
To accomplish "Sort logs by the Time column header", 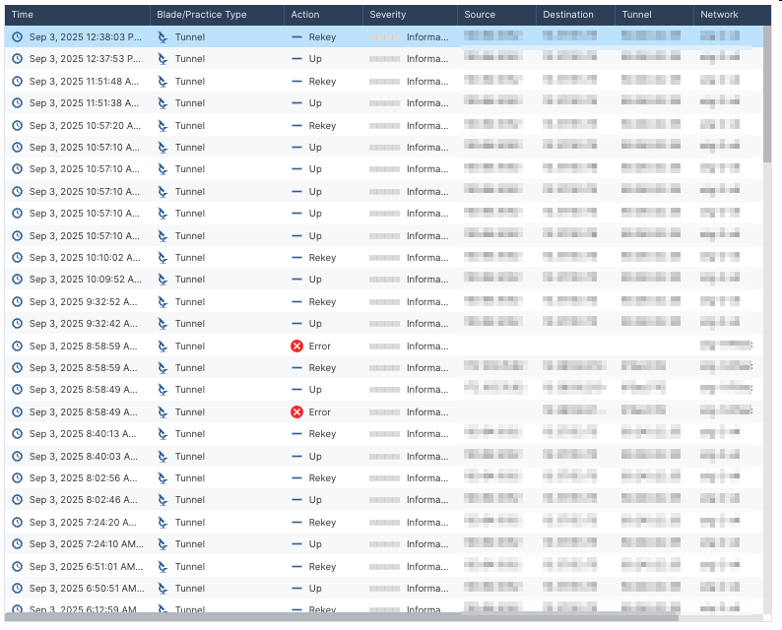I will point(22,15).
